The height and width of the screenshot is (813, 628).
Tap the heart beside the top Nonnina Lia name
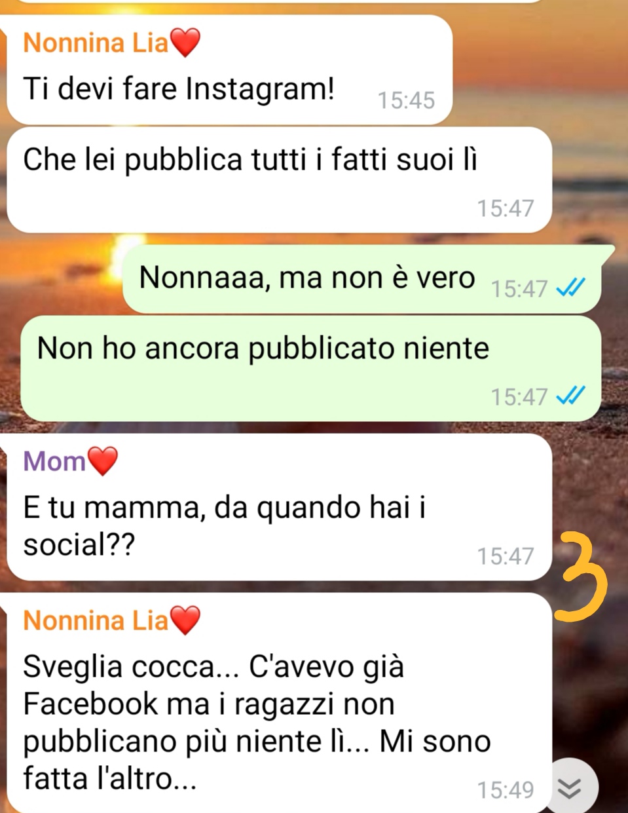[185, 43]
